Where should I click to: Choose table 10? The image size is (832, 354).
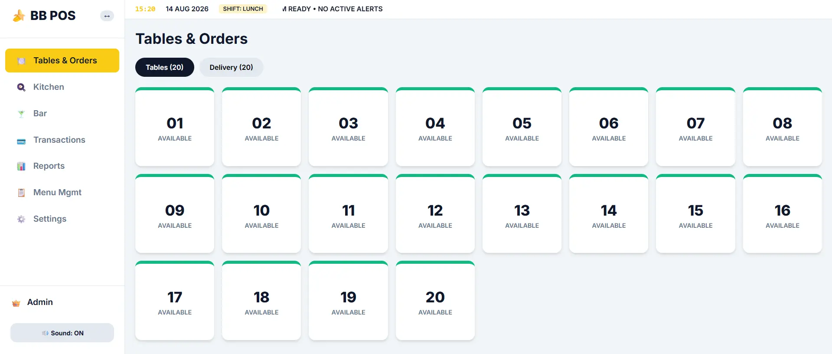point(261,213)
